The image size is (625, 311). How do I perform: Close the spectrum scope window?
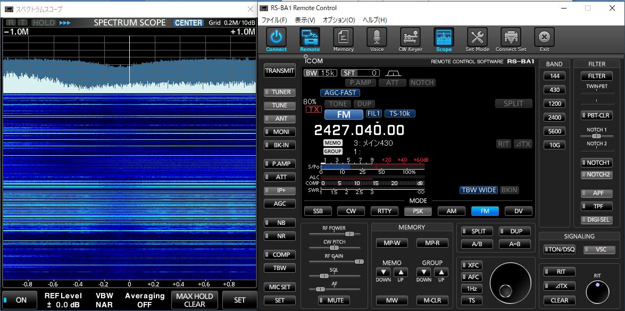251,9
